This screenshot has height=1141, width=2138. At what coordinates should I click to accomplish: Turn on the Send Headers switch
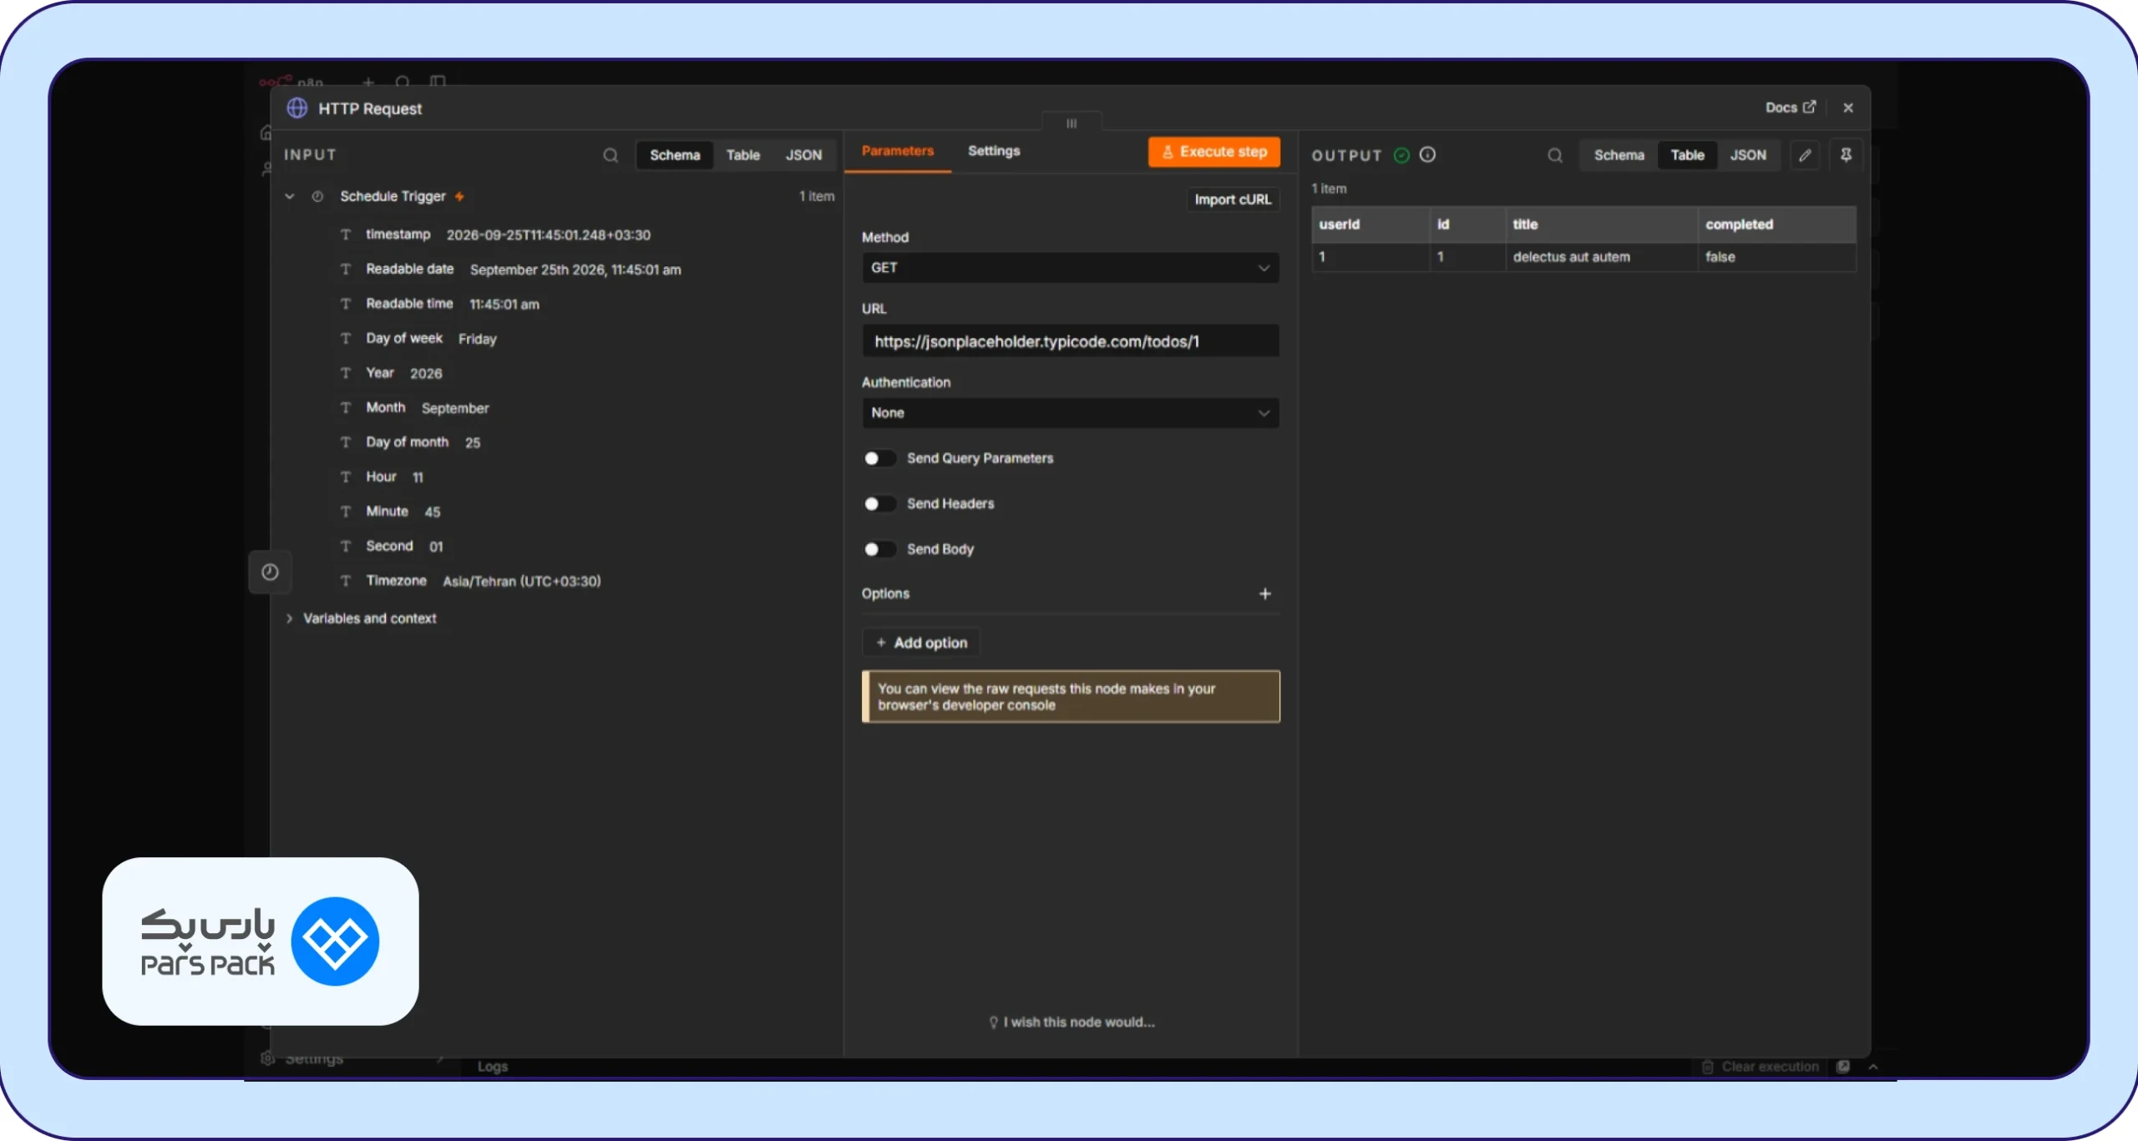coord(879,503)
